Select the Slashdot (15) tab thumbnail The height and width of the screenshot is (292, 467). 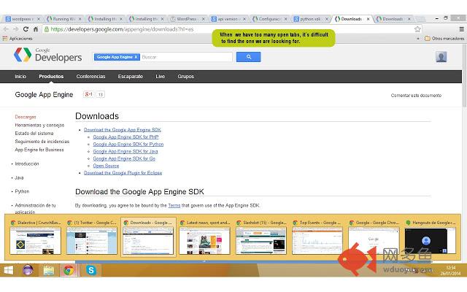tap(261, 238)
